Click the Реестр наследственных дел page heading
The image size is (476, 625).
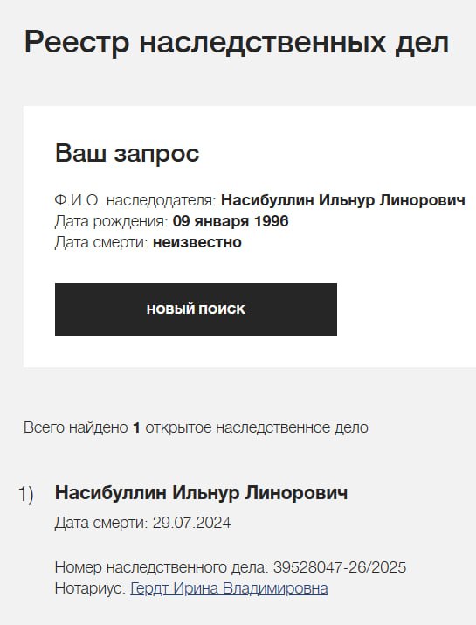click(236, 42)
